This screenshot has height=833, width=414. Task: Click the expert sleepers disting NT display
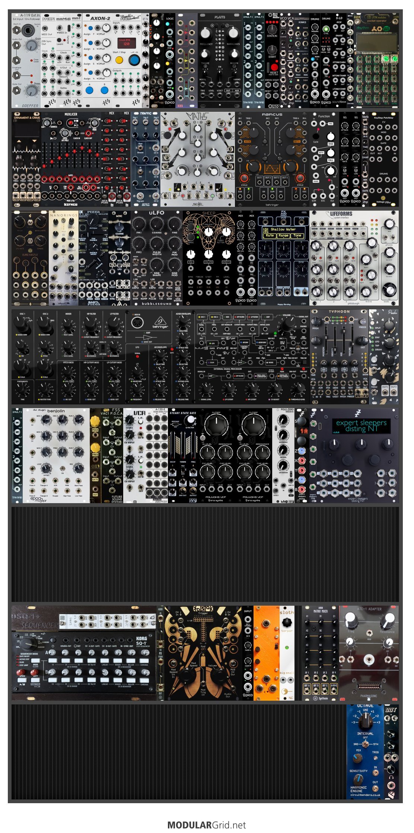pyautogui.click(x=361, y=426)
